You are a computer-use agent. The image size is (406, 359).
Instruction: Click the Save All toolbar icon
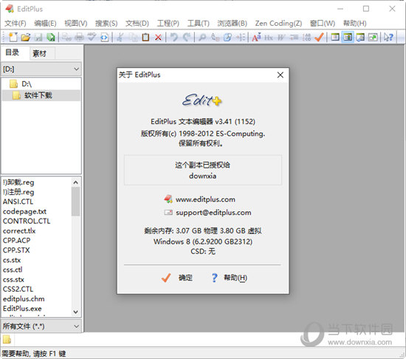[x=51, y=37]
